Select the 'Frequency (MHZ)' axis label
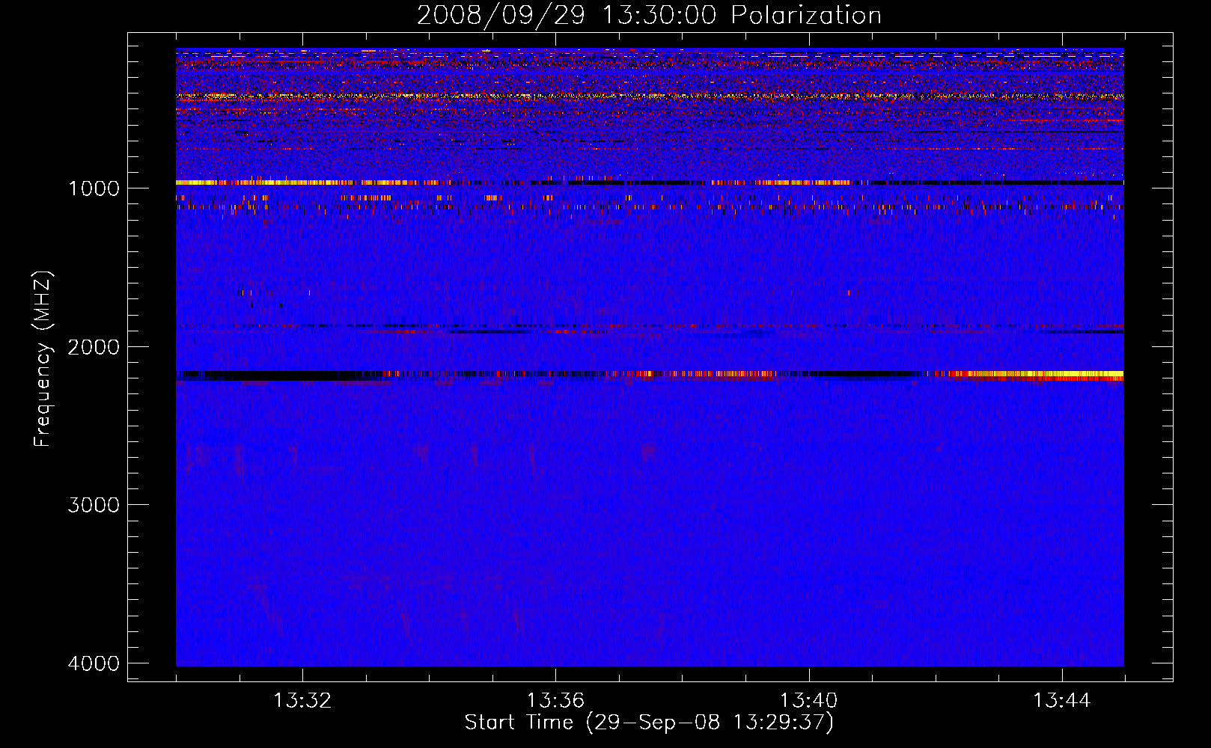Image resolution: width=1211 pixels, height=748 pixels. (43, 360)
